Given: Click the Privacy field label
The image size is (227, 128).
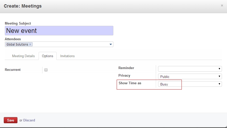Looking at the screenshot, I should coord(124,75).
